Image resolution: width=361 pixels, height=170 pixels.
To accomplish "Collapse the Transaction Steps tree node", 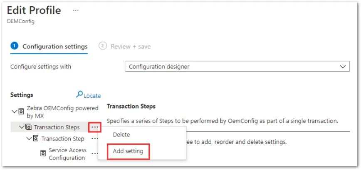I will [22, 127].
